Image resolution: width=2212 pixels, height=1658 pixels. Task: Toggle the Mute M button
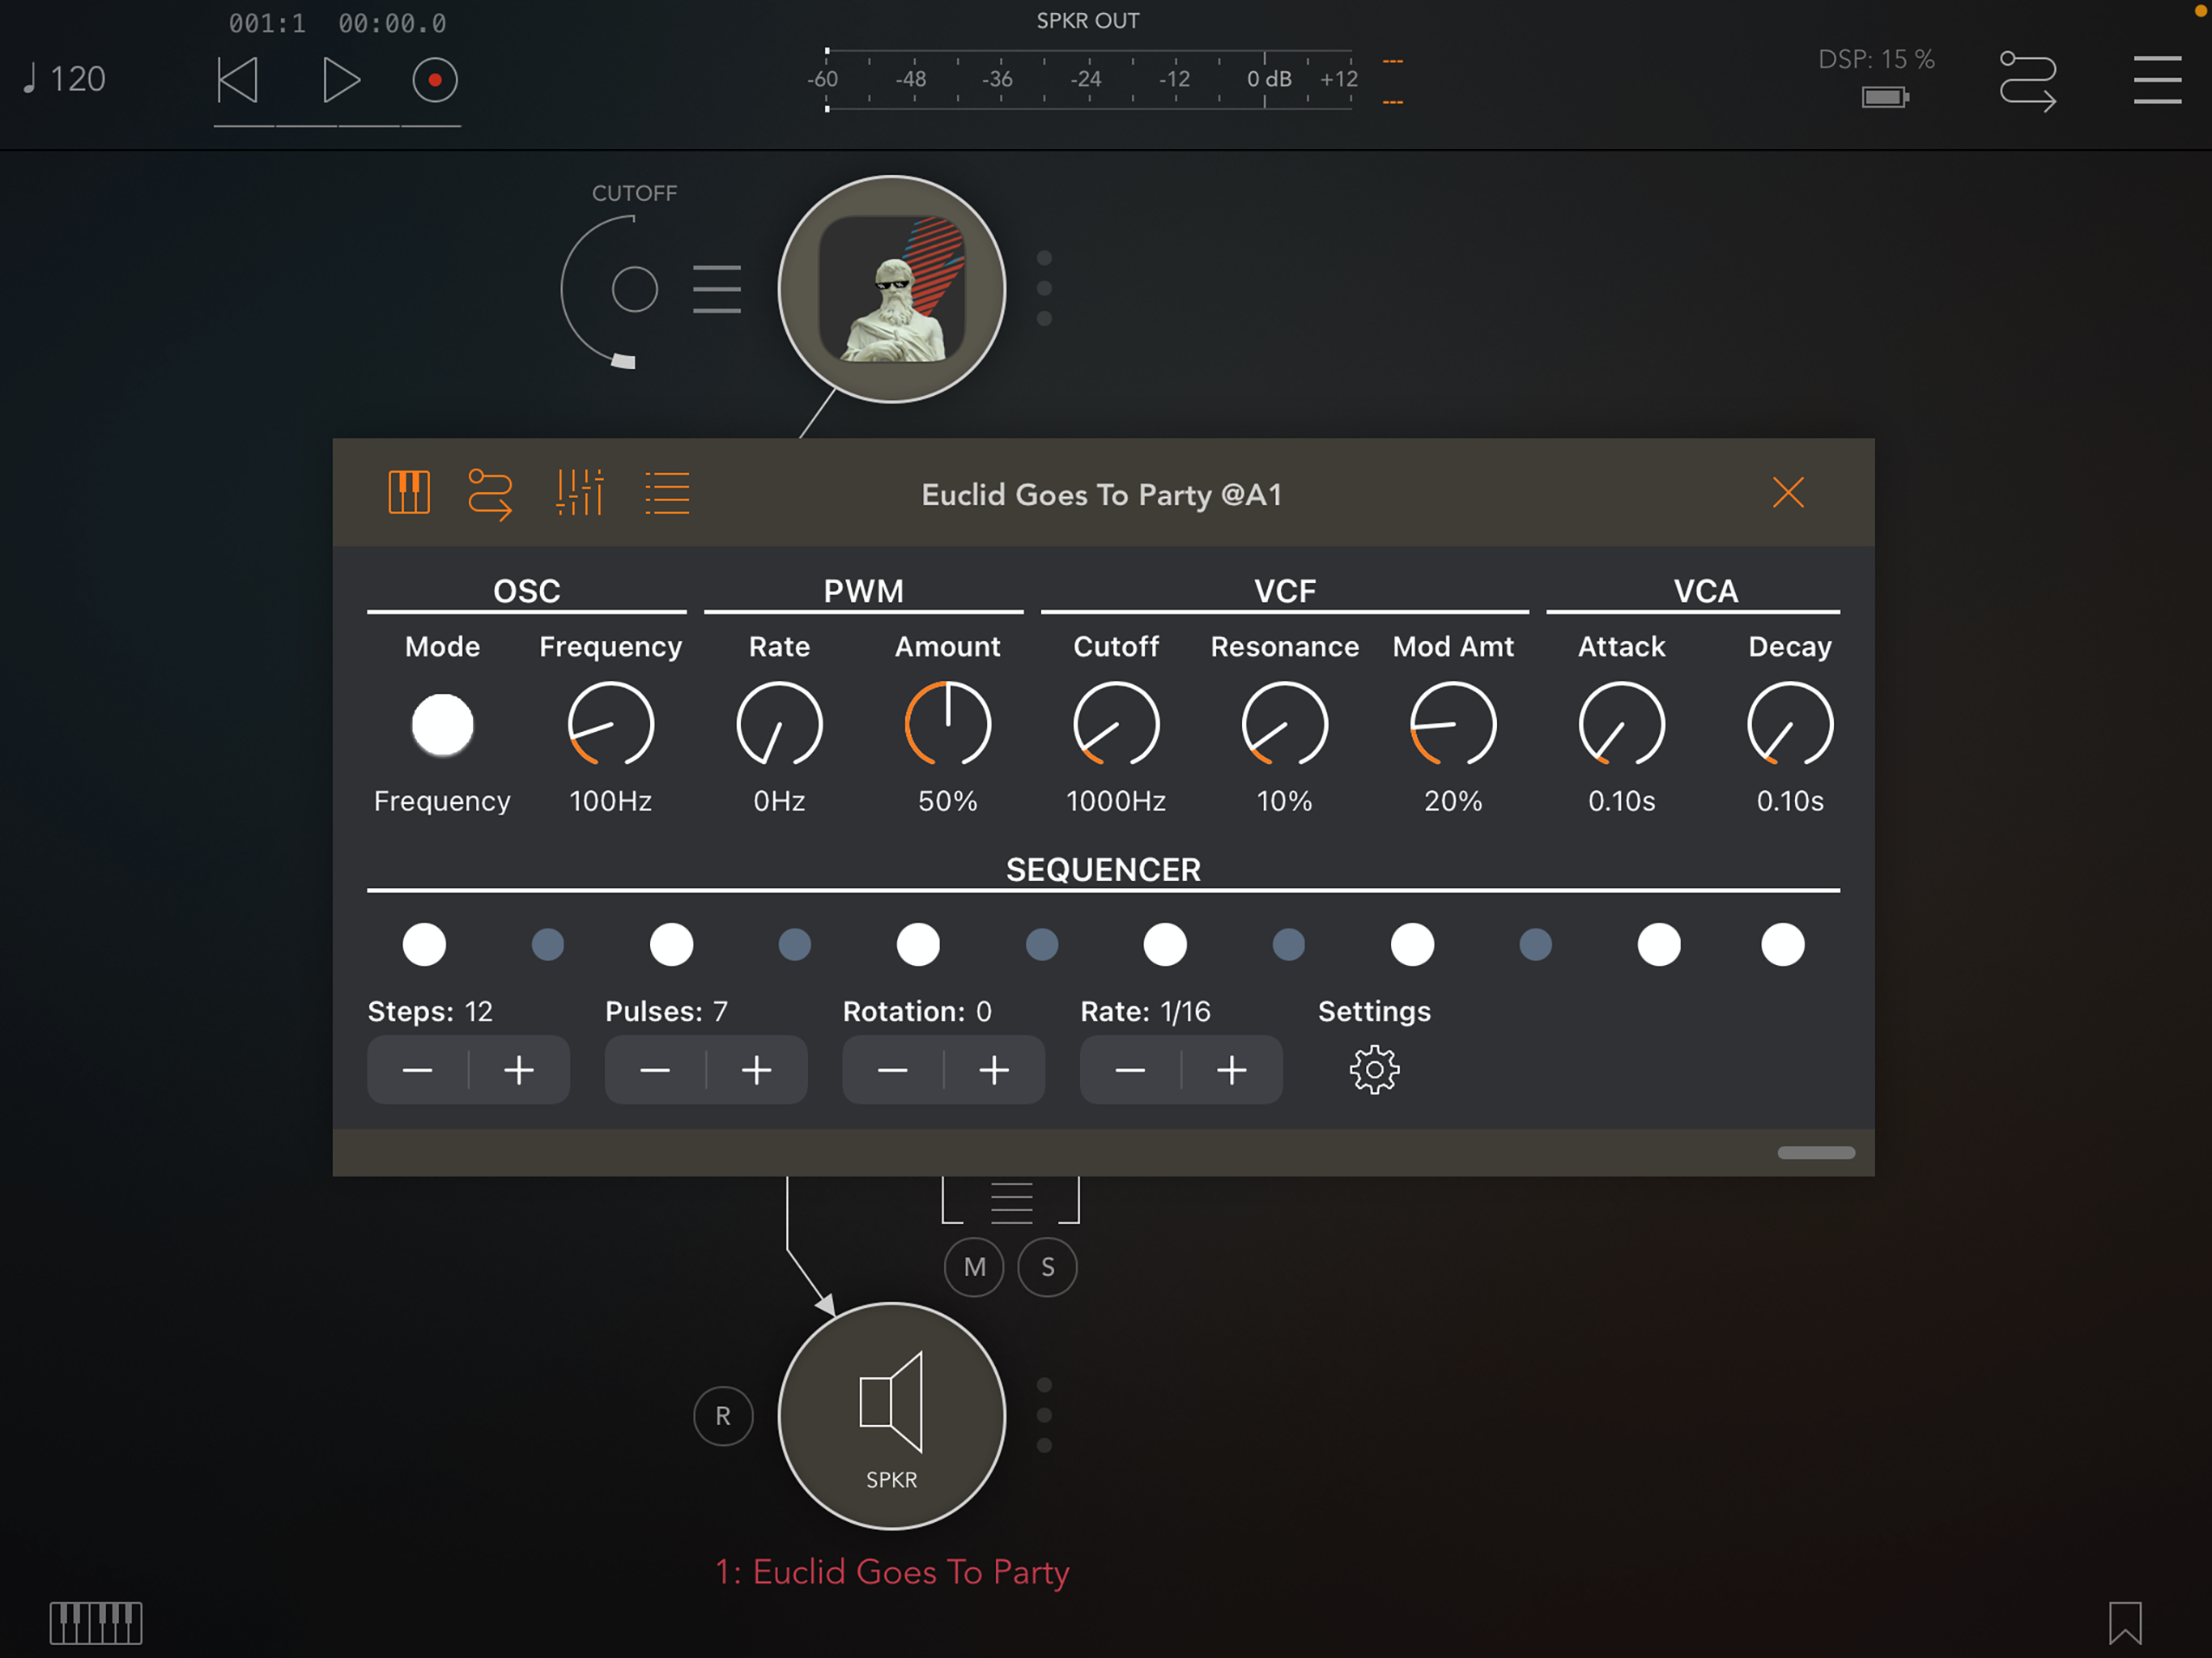(974, 1267)
